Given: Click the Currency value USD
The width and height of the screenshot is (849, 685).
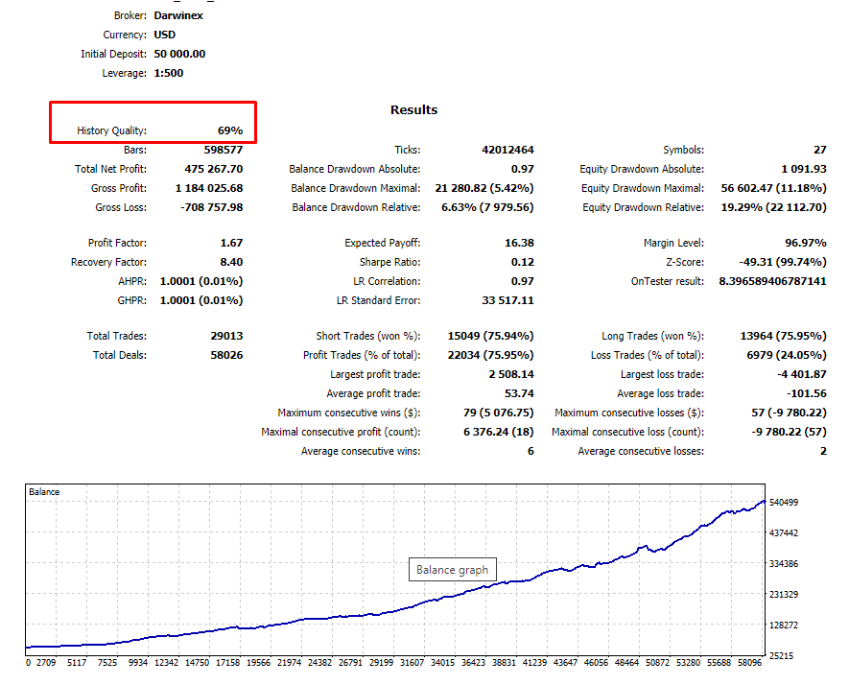Looking at the screenshot, I should 165,35.
